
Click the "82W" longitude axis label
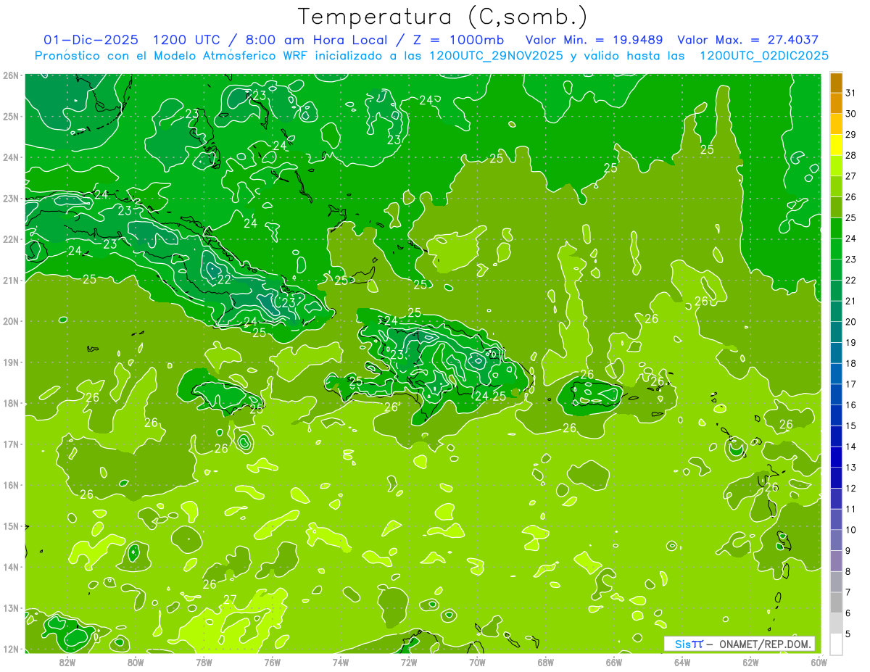(67, 661)
